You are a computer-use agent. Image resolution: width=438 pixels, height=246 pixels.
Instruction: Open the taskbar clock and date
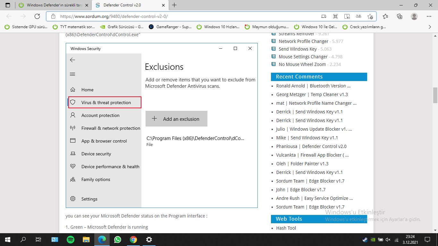(x=410, y=240)
